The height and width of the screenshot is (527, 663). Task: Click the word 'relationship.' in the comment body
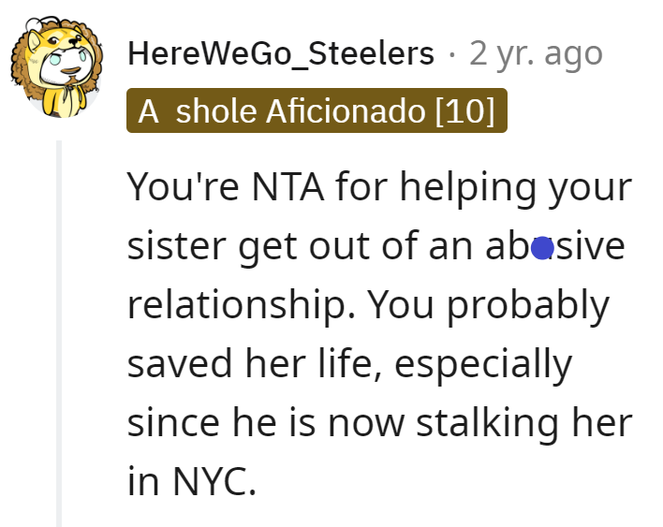click(x=241, y=305)
